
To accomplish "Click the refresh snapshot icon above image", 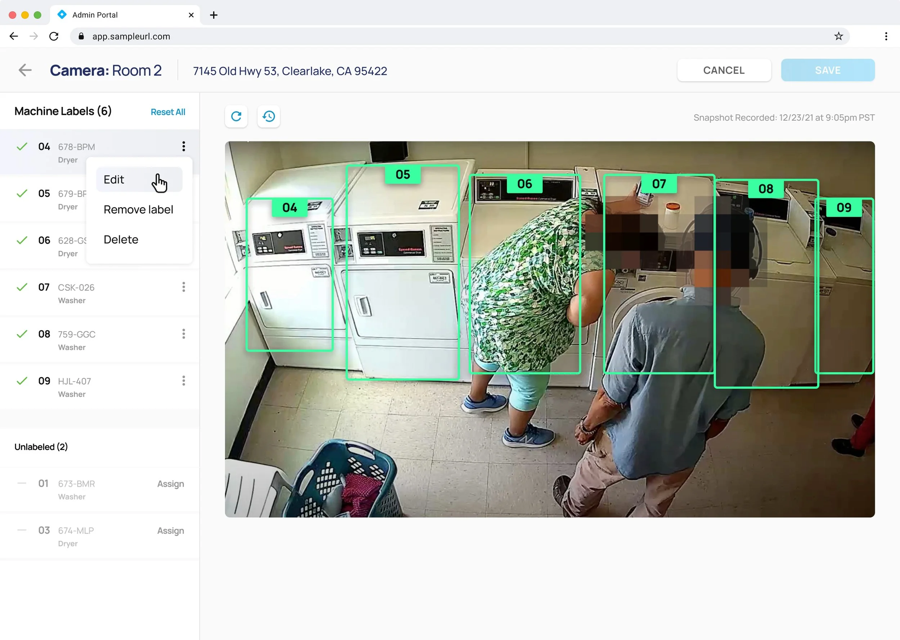I will click(x=236, y=116).
